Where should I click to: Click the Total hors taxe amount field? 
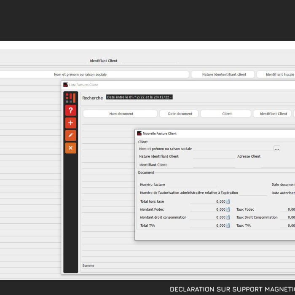point(207,201)
